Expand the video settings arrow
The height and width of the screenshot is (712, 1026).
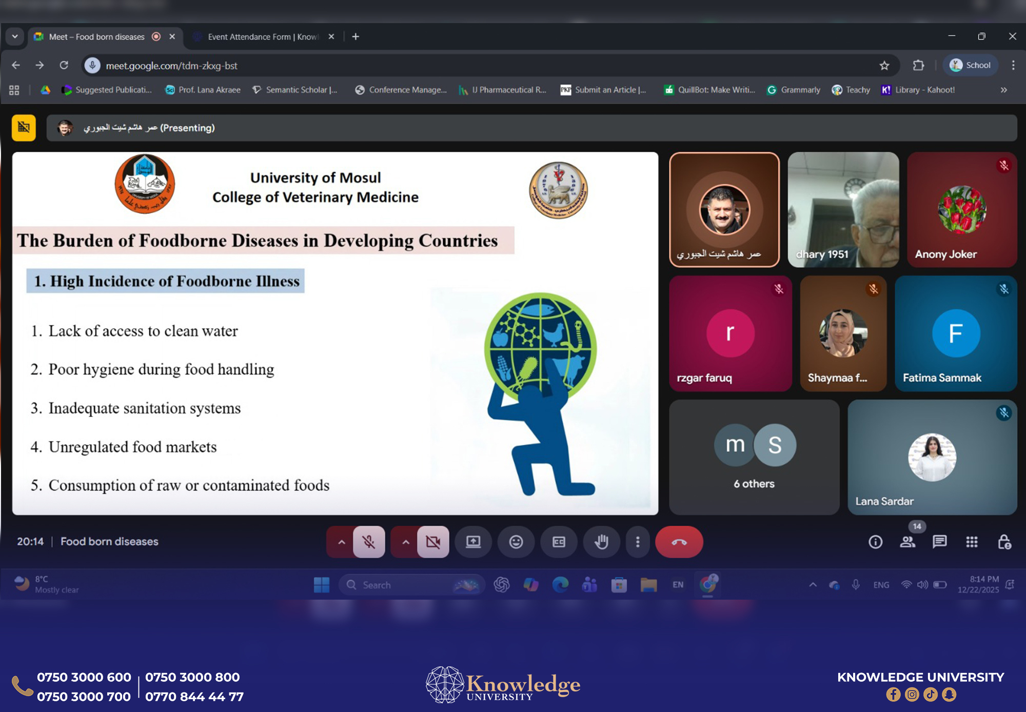click(405, 542)
